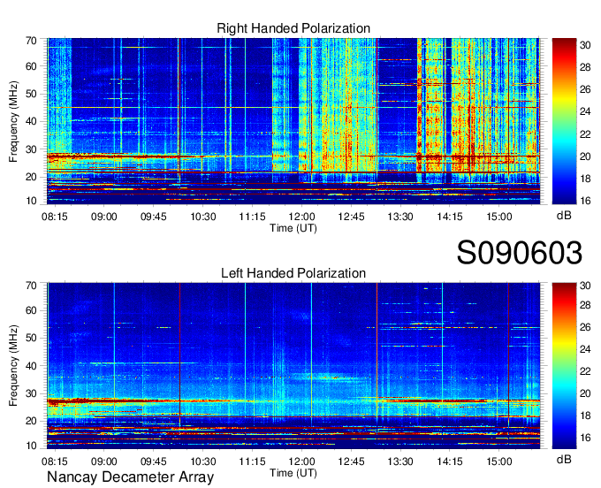
Task: Click the upper plot's dB color bar
Action: [564, 121]
